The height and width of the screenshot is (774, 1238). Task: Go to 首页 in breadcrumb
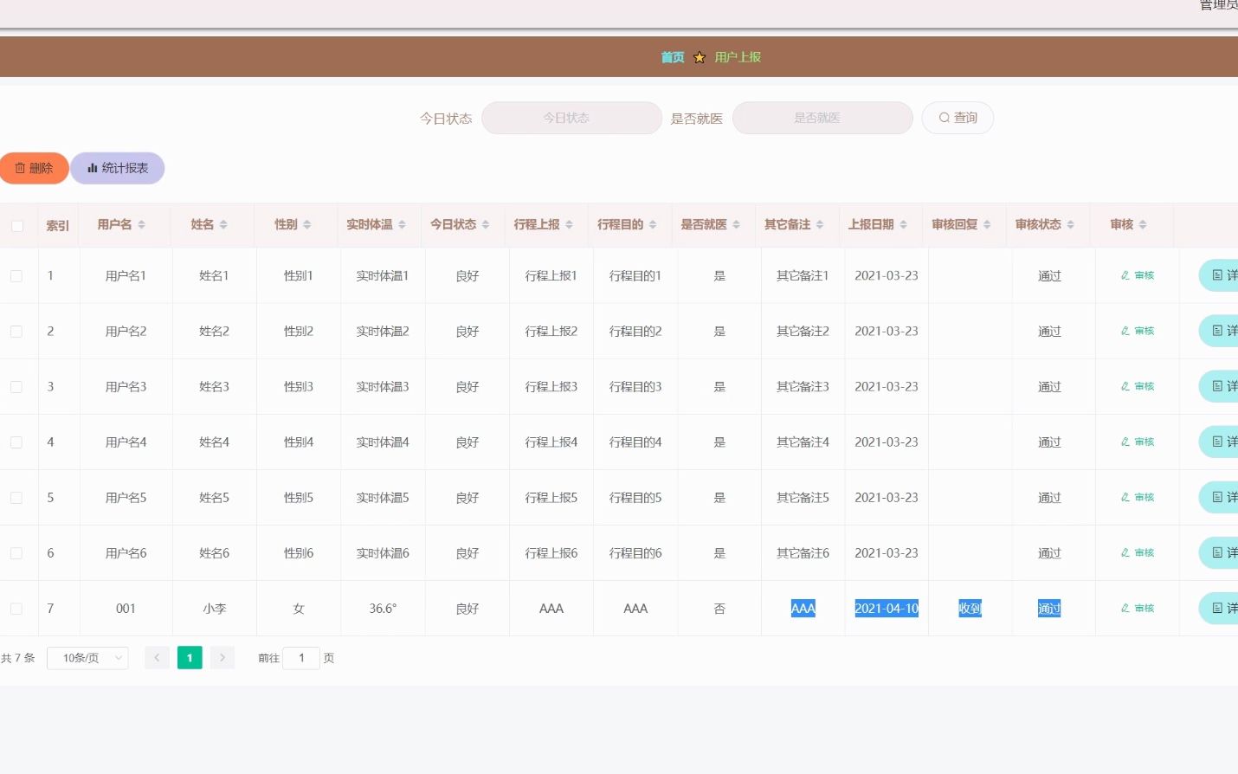[x=673, y=57]
